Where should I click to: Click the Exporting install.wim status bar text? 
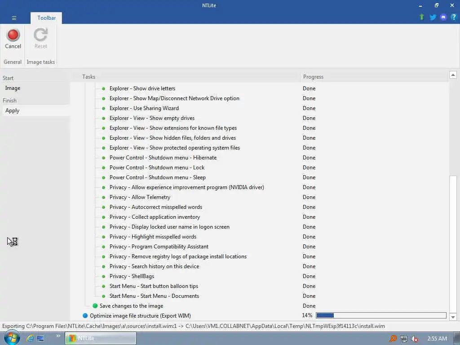click(x=193, y=326)
